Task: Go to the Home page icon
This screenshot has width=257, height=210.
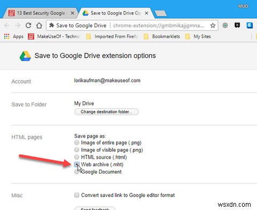Action: click(x=39, y=26)
